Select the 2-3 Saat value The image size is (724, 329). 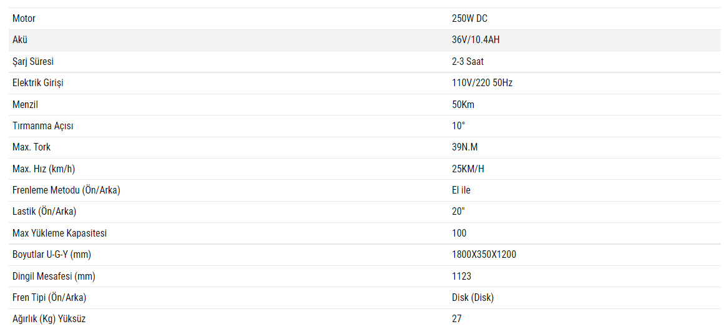tap(467, 61)
